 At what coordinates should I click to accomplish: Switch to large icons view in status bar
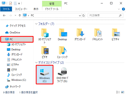click(x=123, y=92)
